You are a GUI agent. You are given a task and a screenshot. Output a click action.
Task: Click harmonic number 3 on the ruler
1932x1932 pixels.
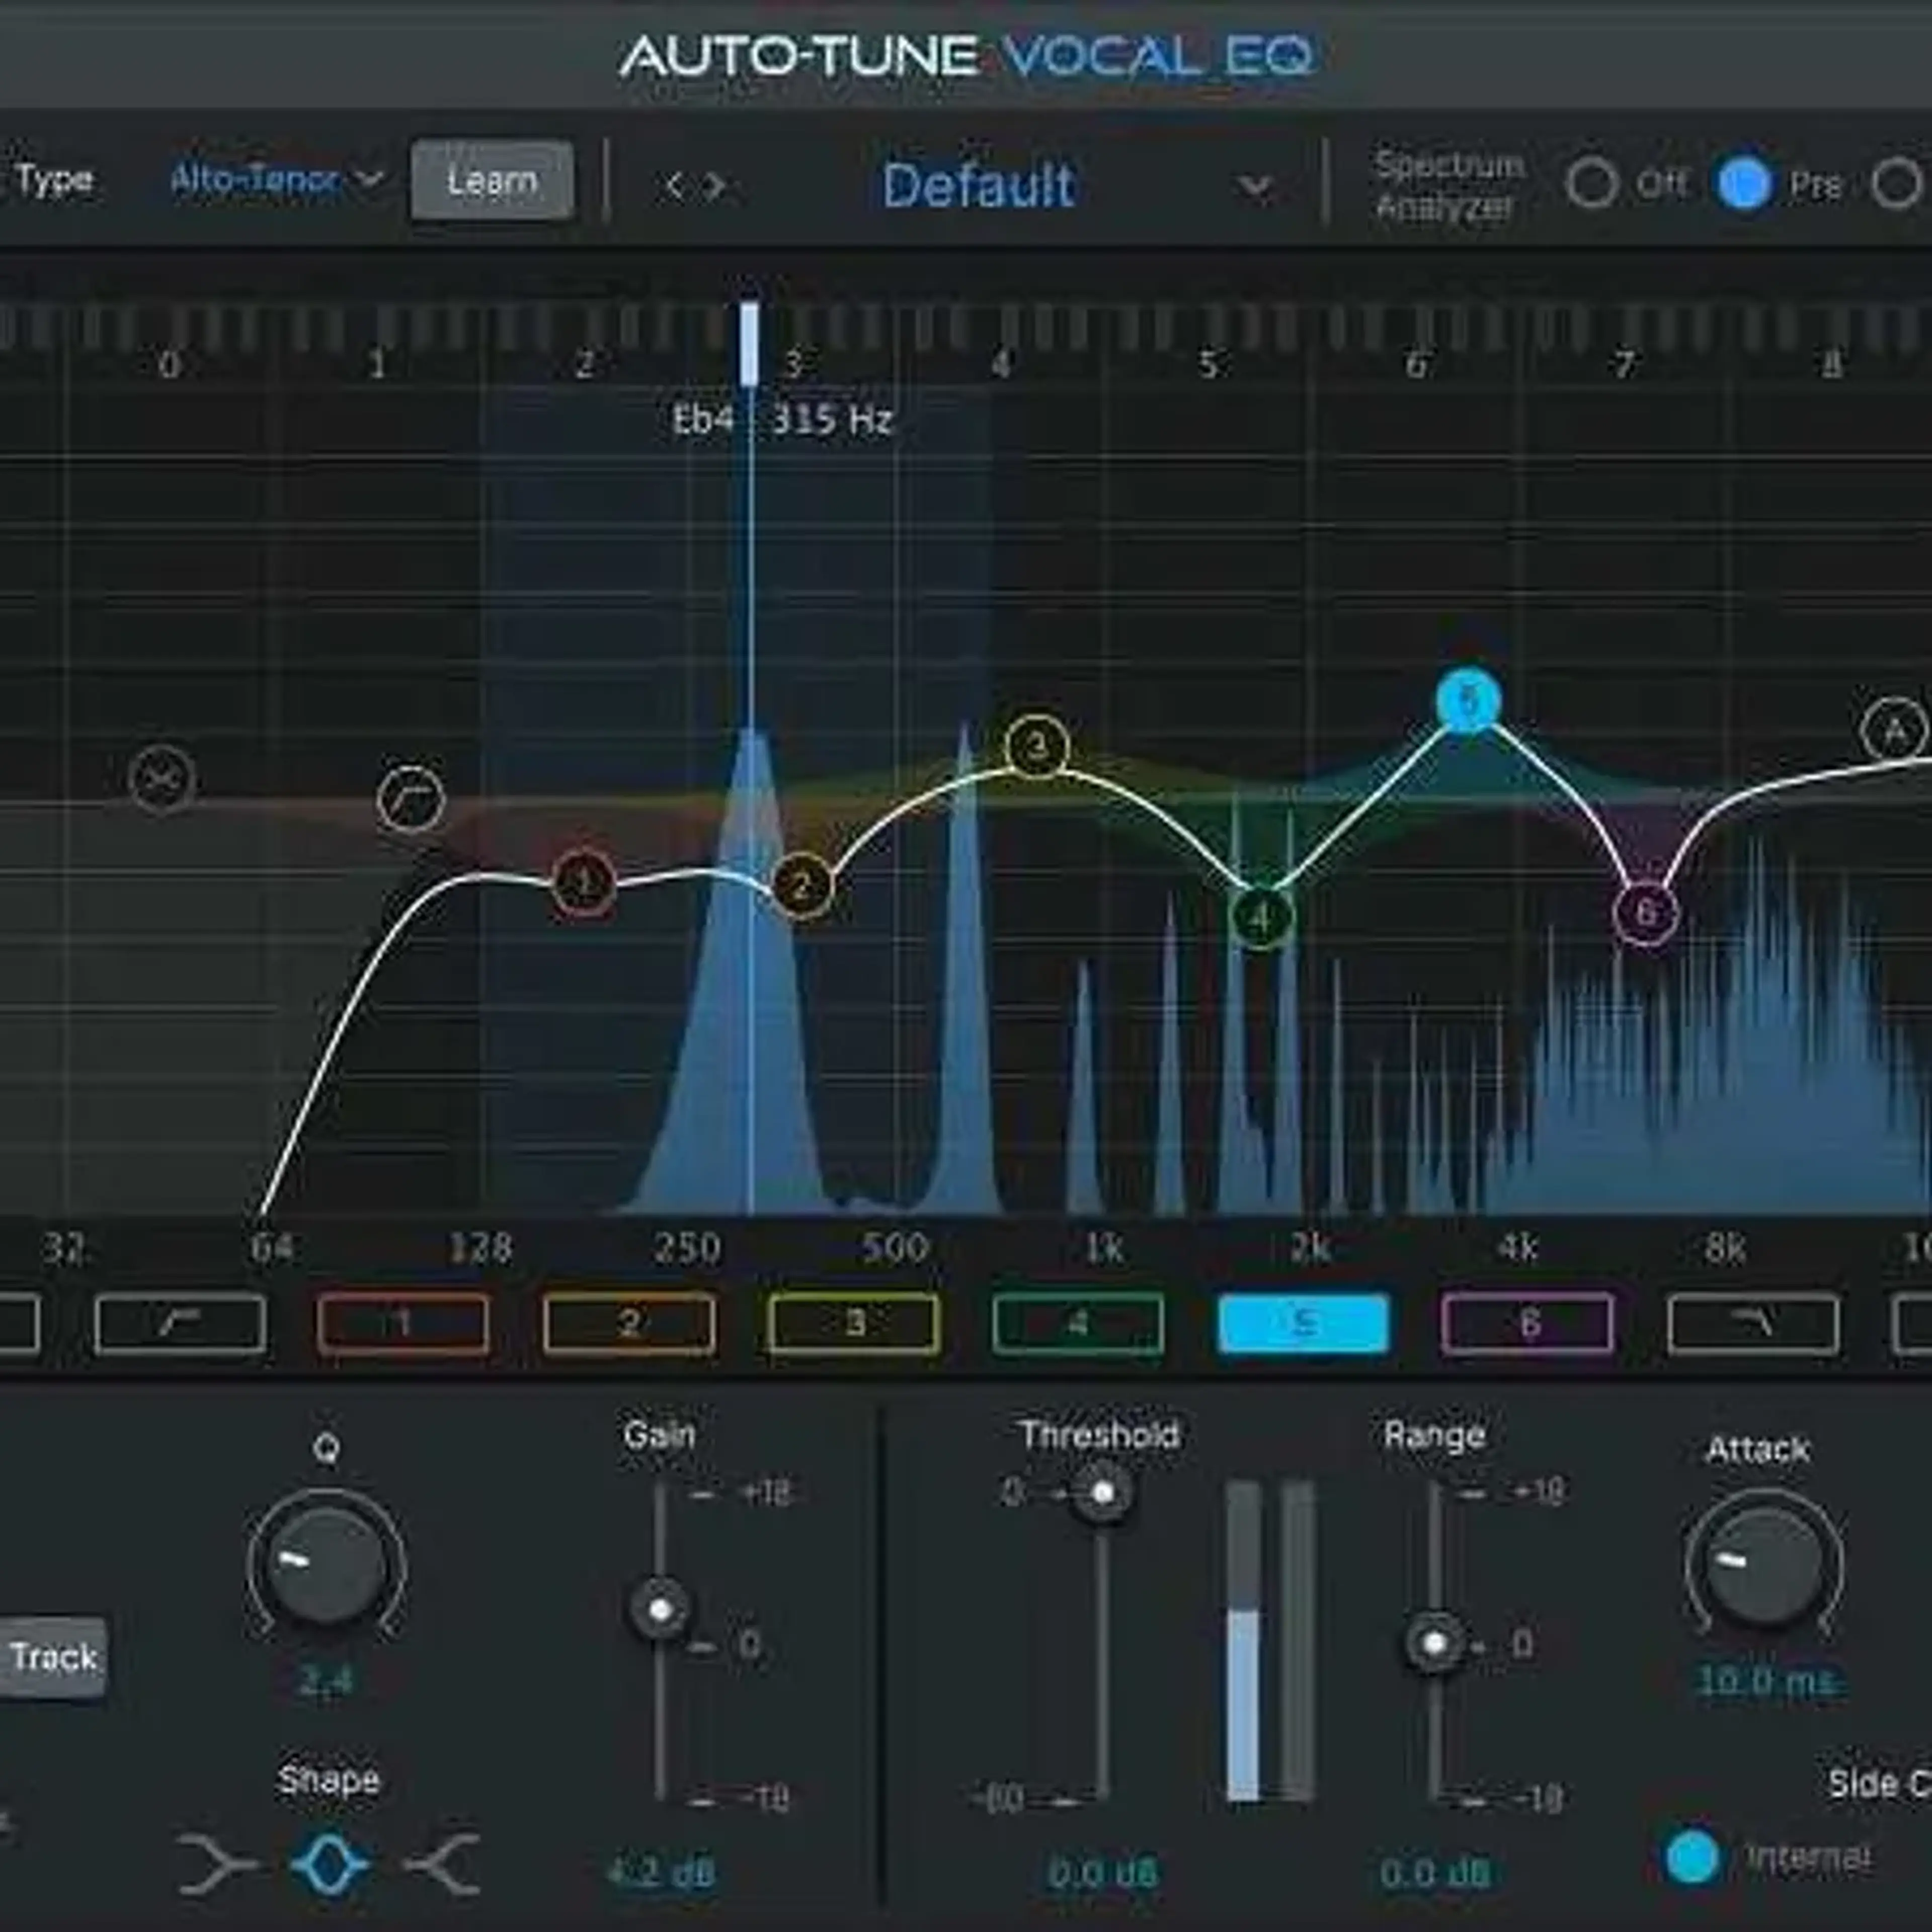793,364
